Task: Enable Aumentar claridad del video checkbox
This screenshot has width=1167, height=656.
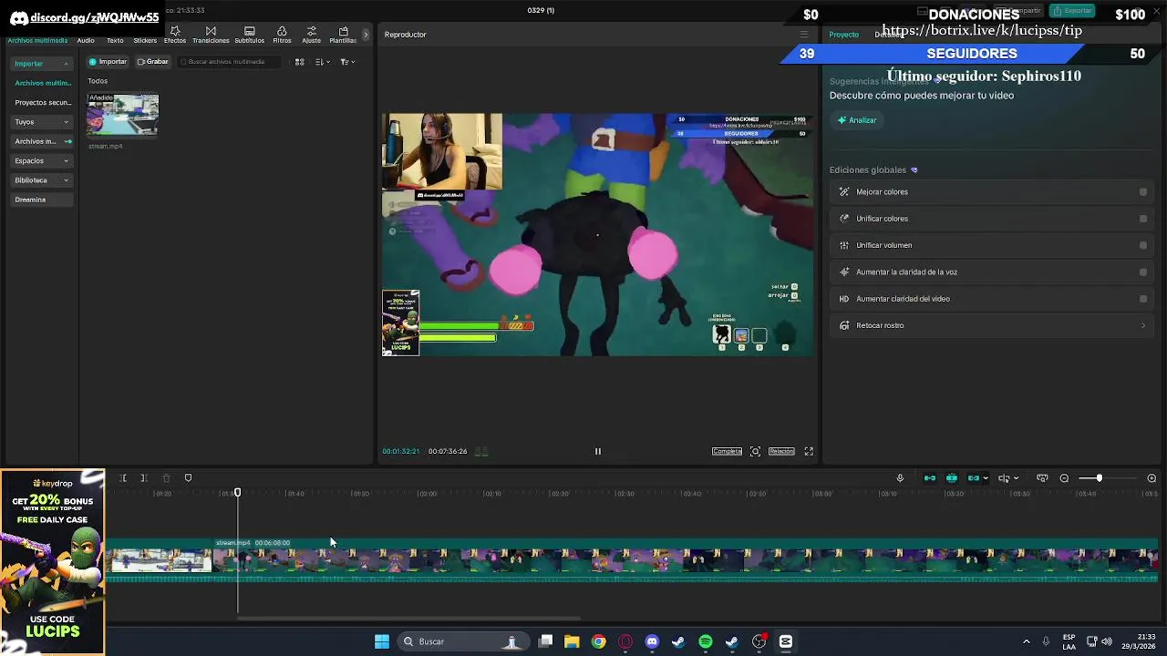Action: click(x=1143, y=299)
